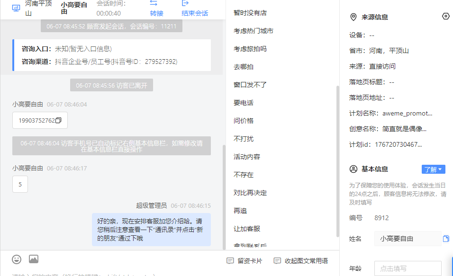The image size is (453, 276).
Task: Click the 转接 transfer arrows icon
Action: click(x=154, y=3)
